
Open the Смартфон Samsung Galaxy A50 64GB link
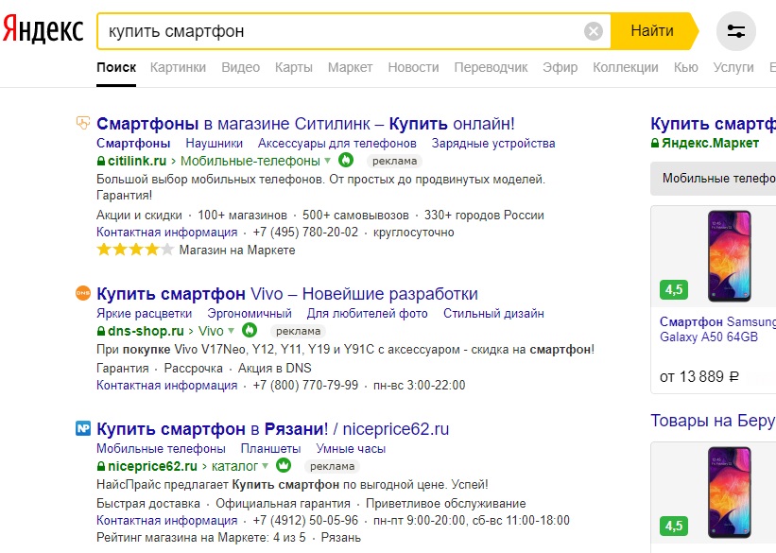[x=717, y=329]
